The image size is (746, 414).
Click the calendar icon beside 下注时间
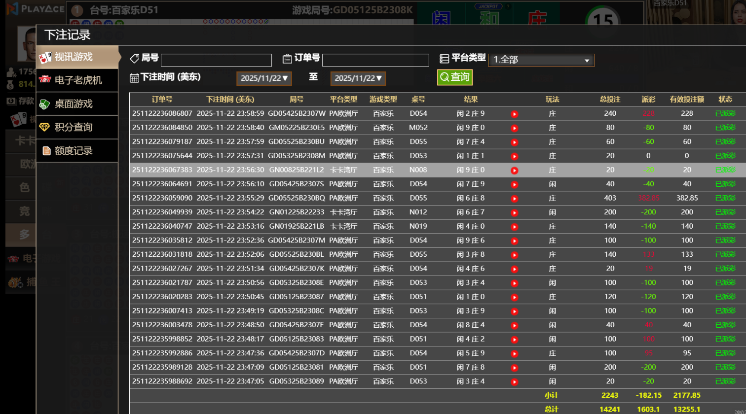tap(134, 78)
